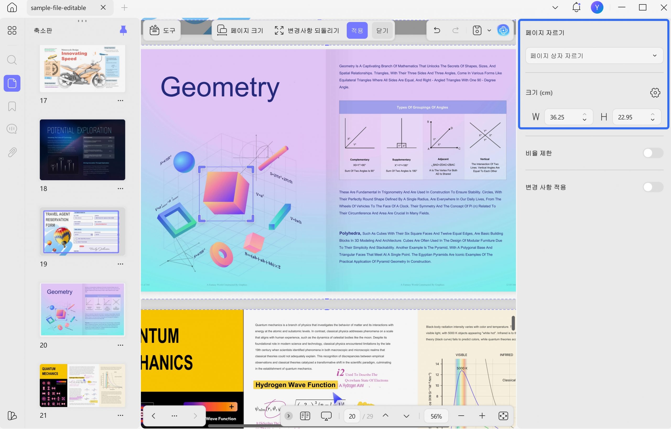Open the search panel icon
Viewport: 671px width, 429px height.
point(12,60)
